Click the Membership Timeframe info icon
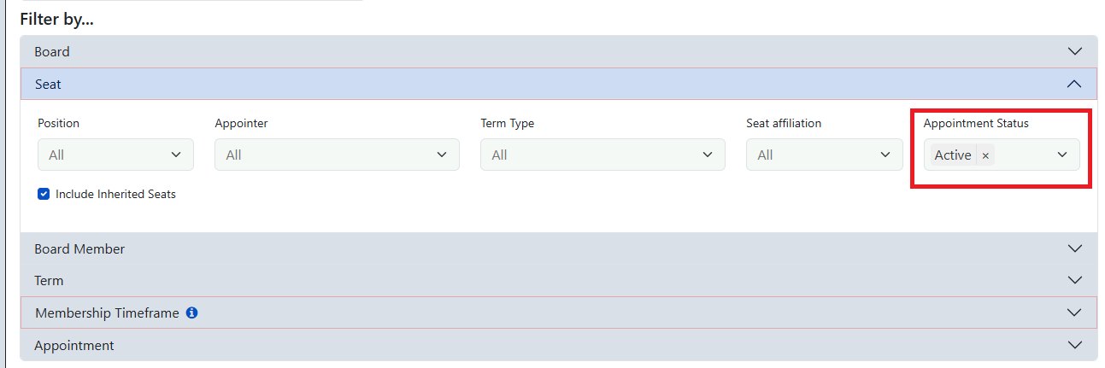This screenshot has width=1105, height=368. 192,313
